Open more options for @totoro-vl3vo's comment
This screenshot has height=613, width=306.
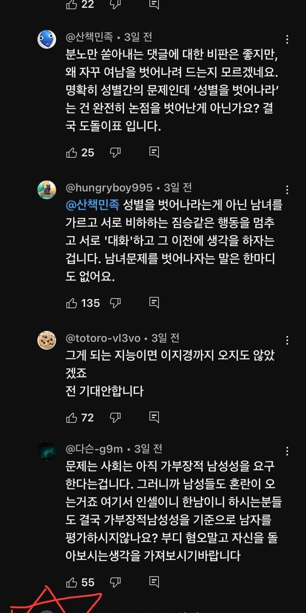coord(287,341)
